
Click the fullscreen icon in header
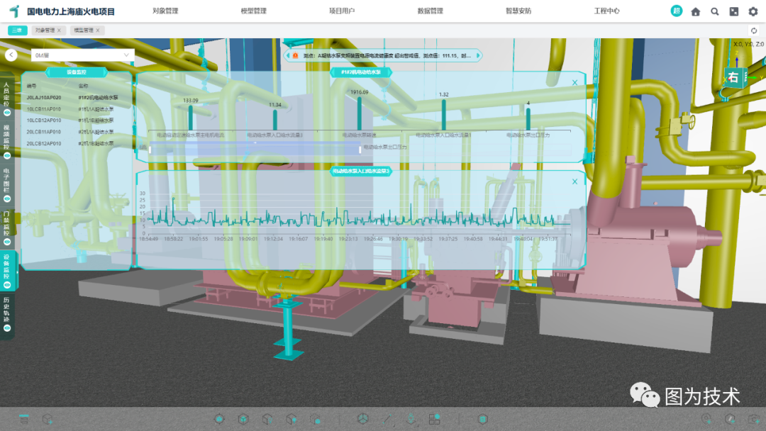734,11
